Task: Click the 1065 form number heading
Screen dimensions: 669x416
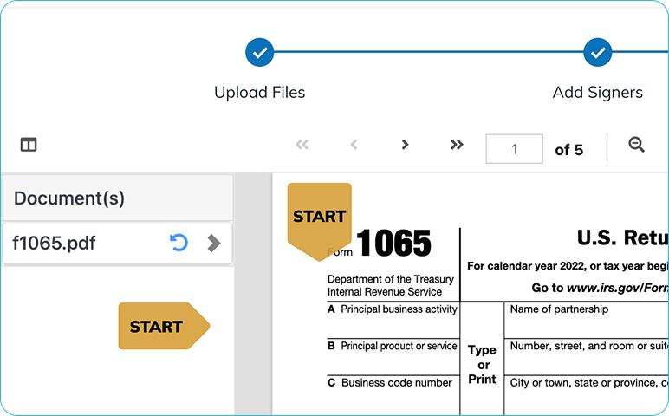Action: 393,243
